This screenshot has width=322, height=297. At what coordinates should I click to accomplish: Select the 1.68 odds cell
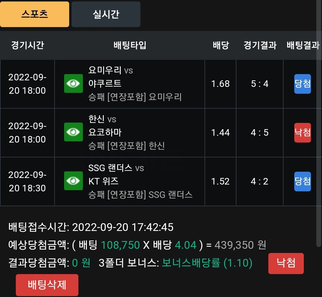221,84
